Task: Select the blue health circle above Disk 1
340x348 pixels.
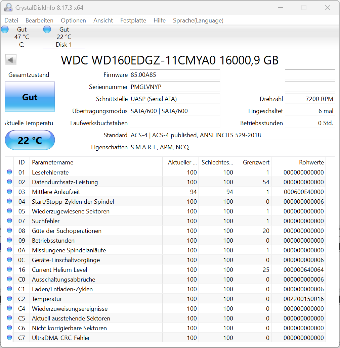Action: click(x=47, y=29)
